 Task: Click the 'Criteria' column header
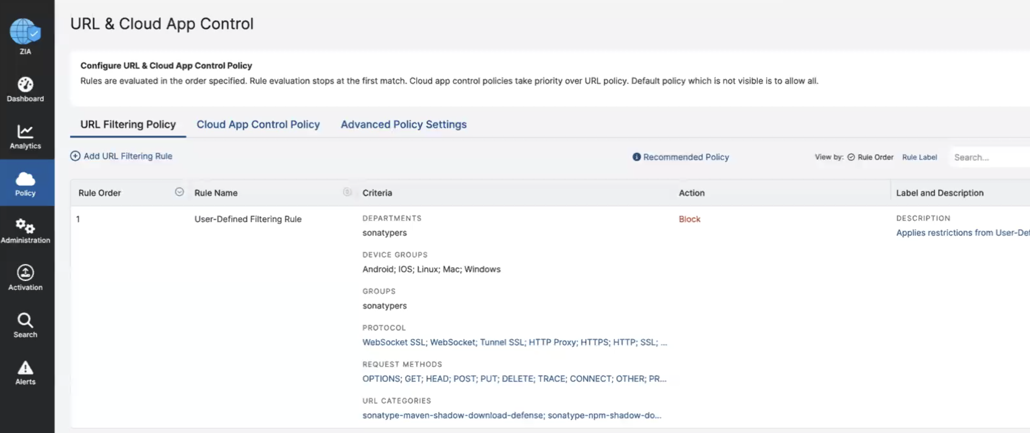[x=377, y=193]
